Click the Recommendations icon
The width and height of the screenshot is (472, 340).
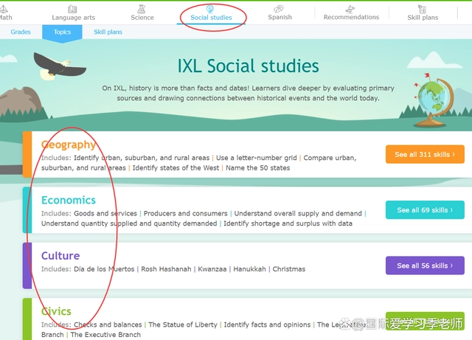pyautogui.click(x=350, y=9)
